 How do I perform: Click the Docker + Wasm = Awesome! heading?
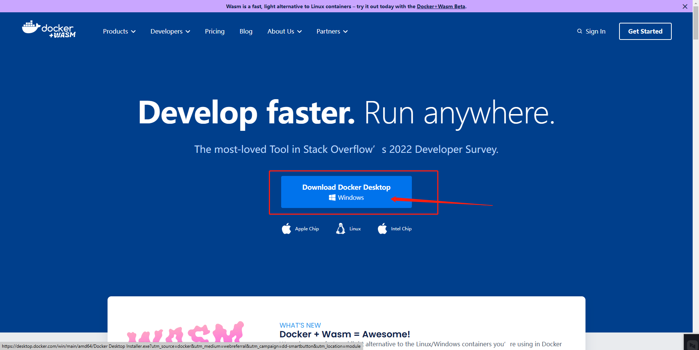[345, 334]
